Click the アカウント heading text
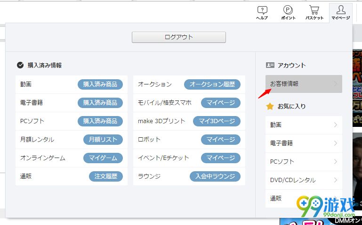The height and width of the screenshot is (225, 362). click(292, 66)
